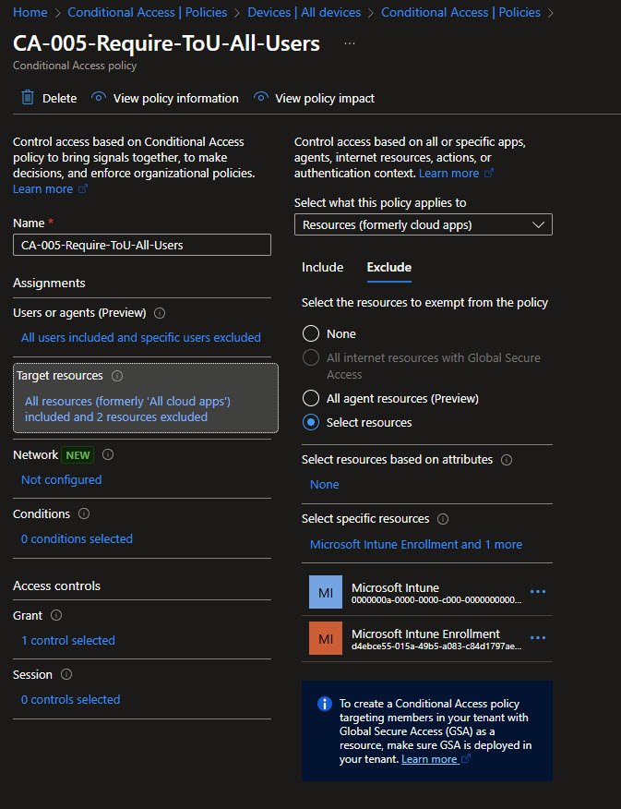Select the Select resources radio button

(312, 422)
